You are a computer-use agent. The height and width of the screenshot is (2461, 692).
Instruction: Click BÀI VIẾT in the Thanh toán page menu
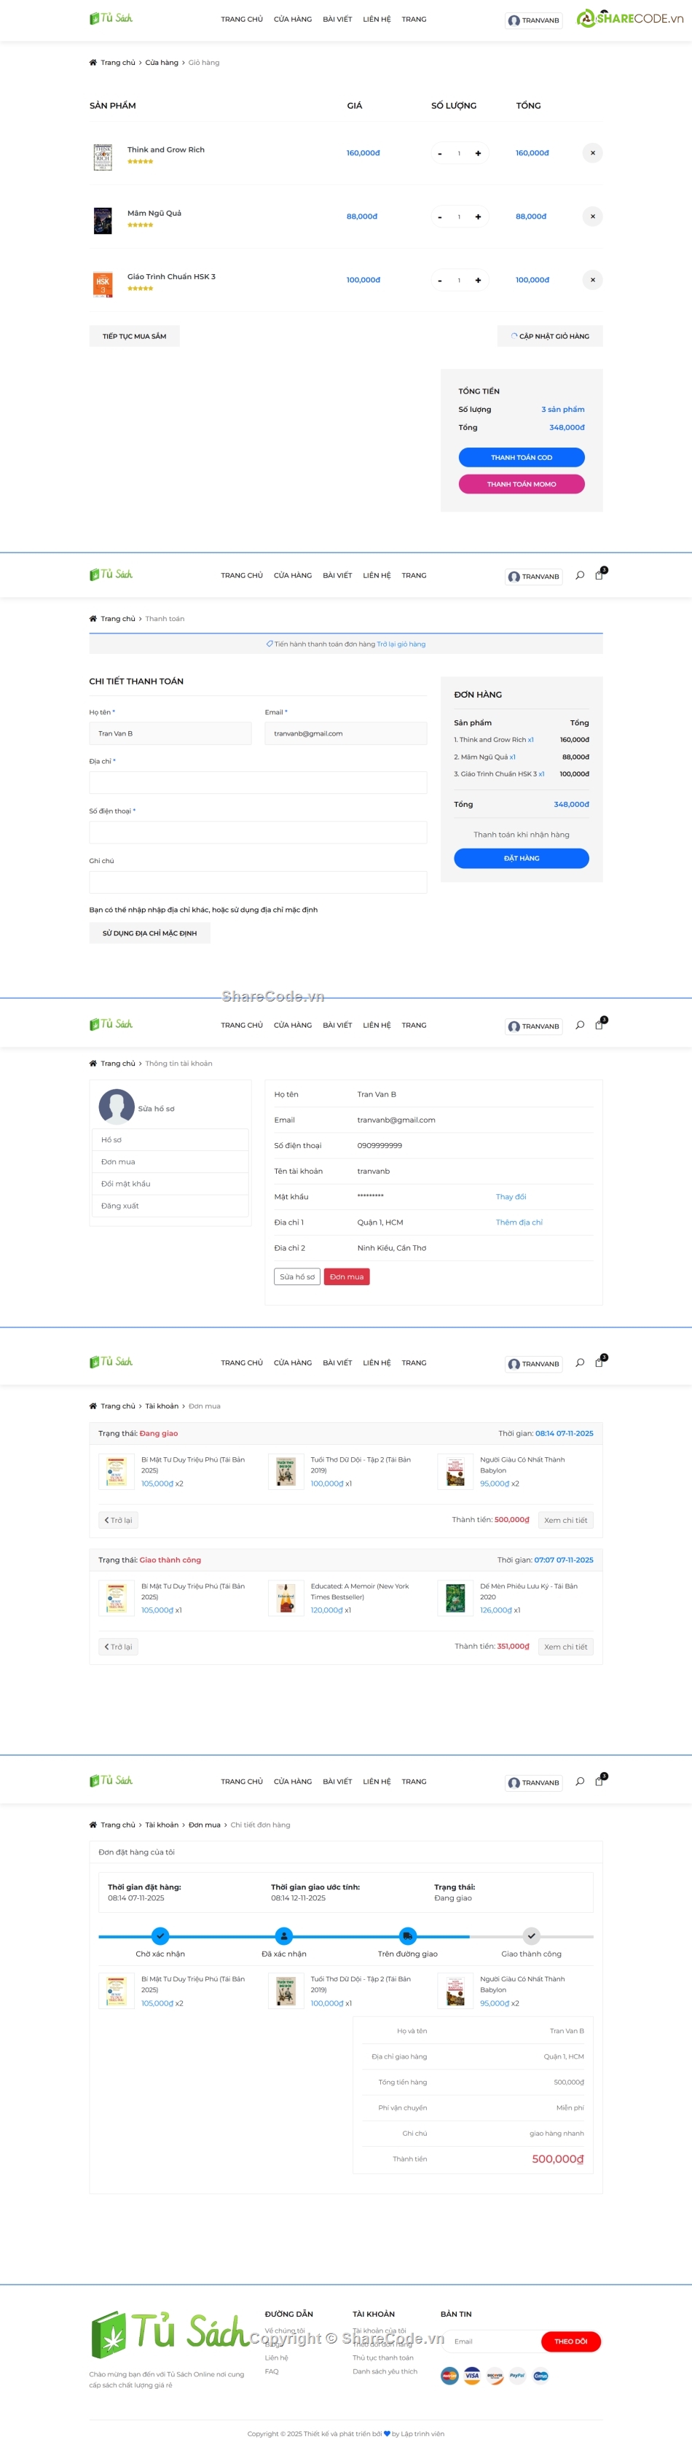click(337, 575)
